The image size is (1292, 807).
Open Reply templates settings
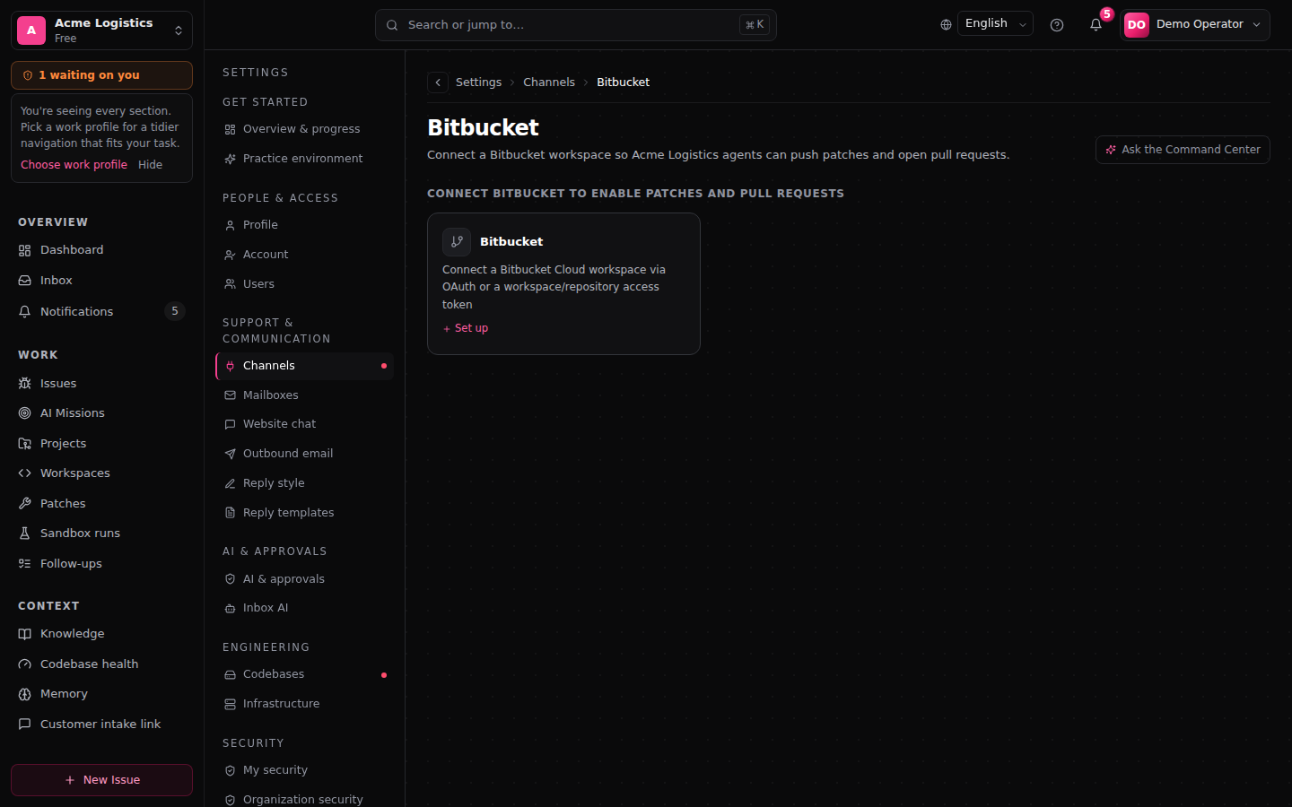pyautogui.click(x=304, y=513)
